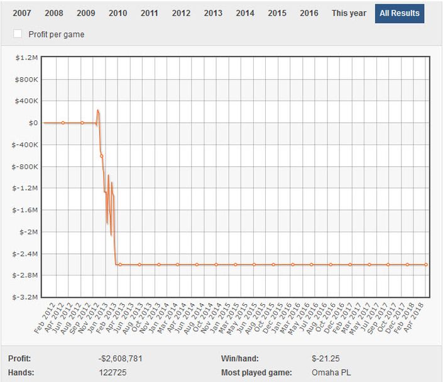Show results for 2010

pyautogui.click(x=118, y=13)
